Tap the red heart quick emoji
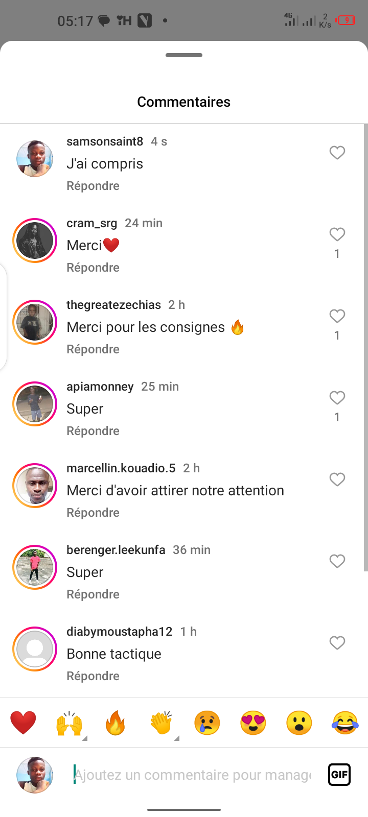Image resolution: width=368 pixels, height=817 pixels. pos(23,723)
